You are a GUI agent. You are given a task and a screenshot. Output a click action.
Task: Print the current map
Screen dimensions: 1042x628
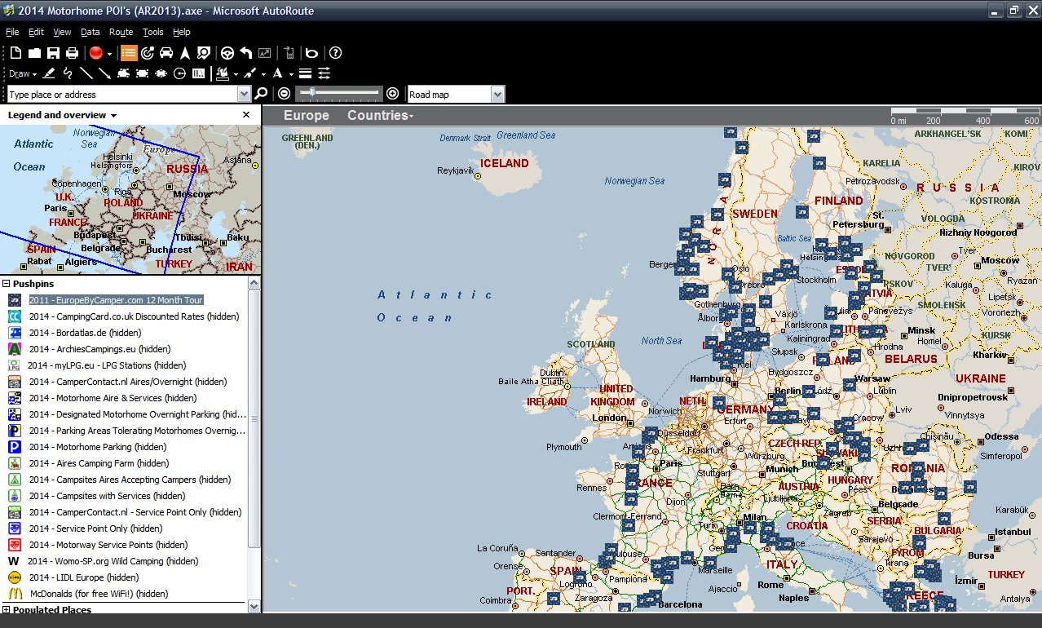coord(72,53)
